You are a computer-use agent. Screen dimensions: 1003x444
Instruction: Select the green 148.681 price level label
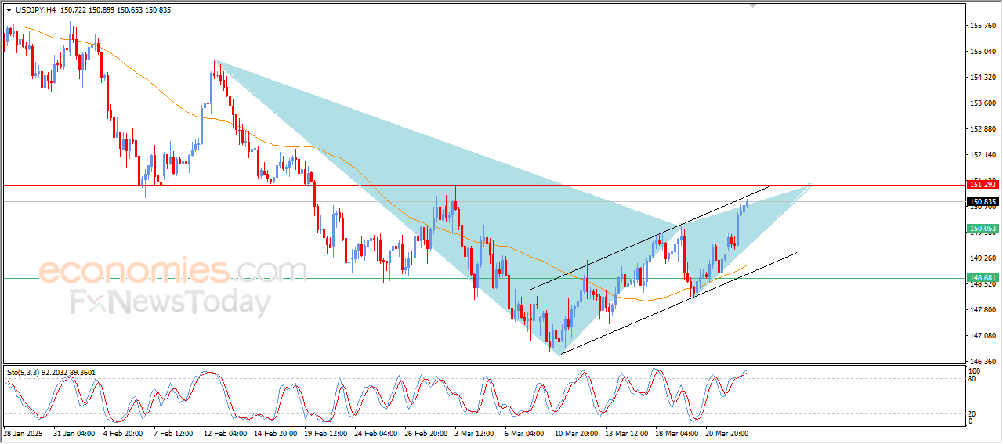pos(983,278)
